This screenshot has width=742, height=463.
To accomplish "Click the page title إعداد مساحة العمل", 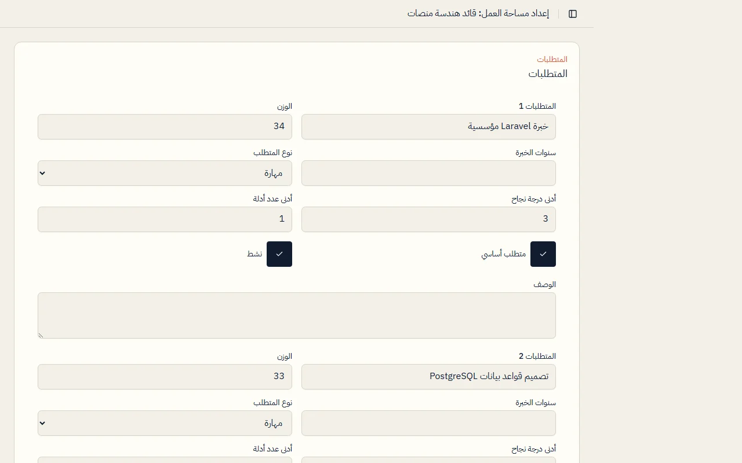I will (478, 13).
